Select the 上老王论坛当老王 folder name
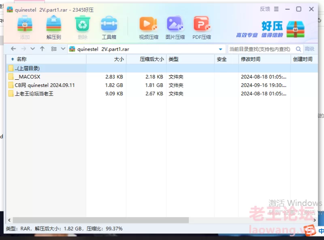Image resolution: width=324 pixels, height=240 pixels. (x=34, y=93)
